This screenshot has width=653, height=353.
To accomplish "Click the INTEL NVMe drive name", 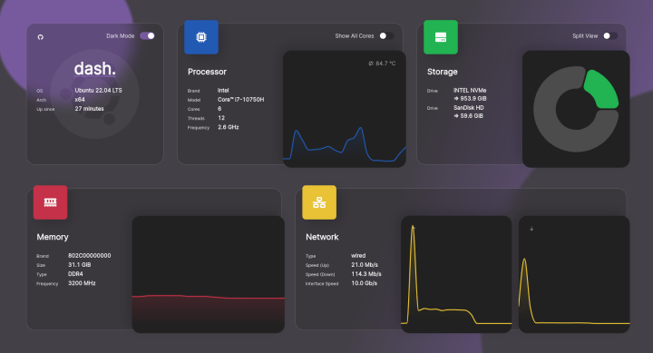I will [x=470, y=91].
